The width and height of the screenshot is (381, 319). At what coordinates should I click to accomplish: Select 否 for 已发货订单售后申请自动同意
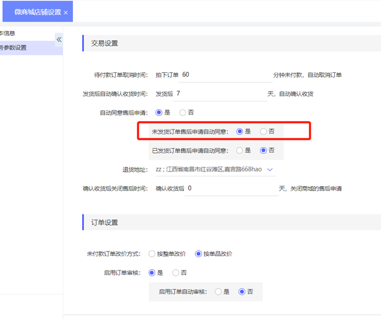click(263, 150)
